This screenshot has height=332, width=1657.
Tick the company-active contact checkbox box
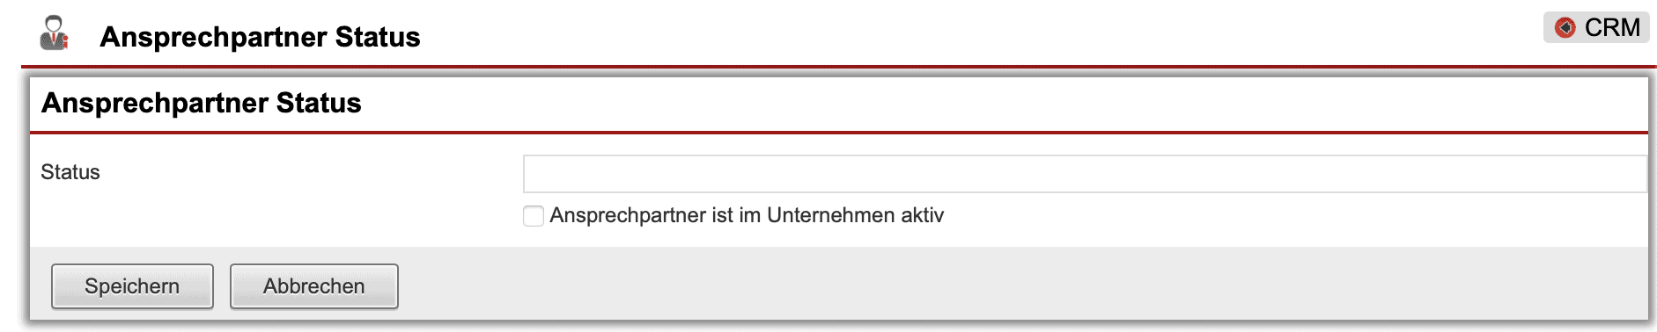tap(534, 216)
